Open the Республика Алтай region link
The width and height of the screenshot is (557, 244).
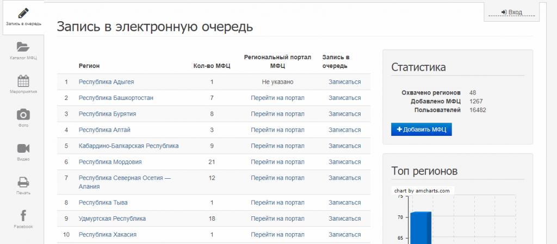(x=104, y=130)
